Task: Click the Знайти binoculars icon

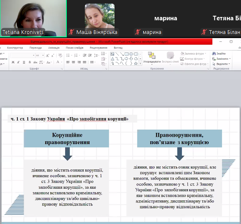Action: tap(214, 53)
